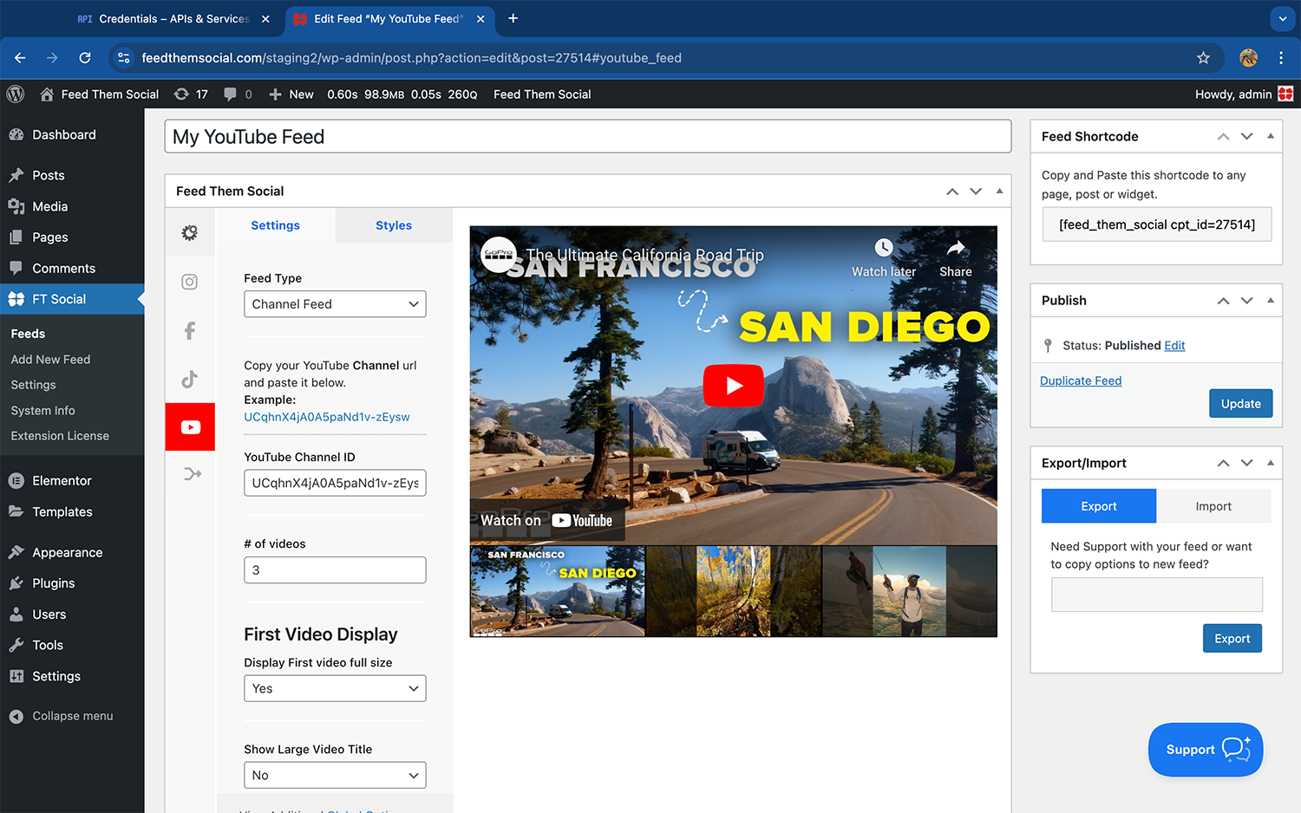Open the Elementor menu item
Screen dimensions: 1301x813
pyautogui.click(x=72, y=481)
